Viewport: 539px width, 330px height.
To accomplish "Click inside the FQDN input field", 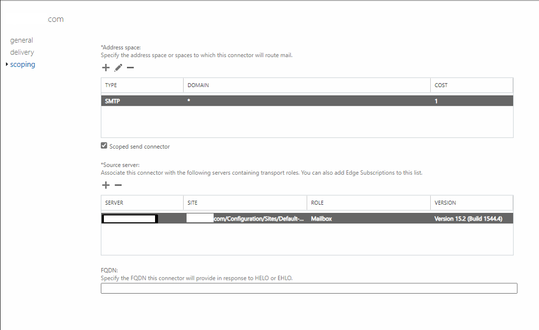I will coord(309,288).
